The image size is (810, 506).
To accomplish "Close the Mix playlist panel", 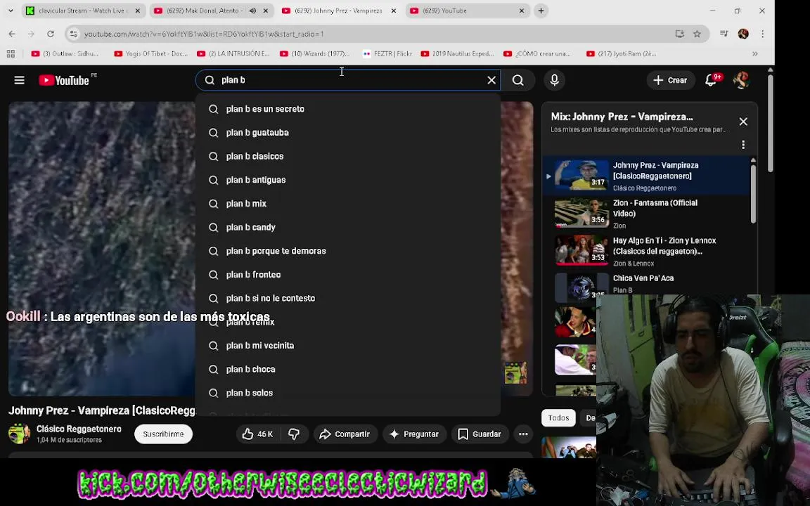I will [742, 122].
